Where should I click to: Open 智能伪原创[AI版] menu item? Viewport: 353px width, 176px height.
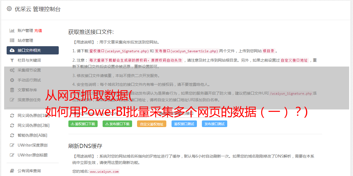pyautogui.click(x=33, y=135)
